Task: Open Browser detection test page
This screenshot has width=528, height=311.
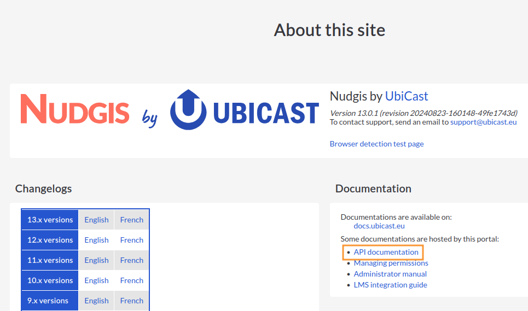Action: click(x=376, y=144)
